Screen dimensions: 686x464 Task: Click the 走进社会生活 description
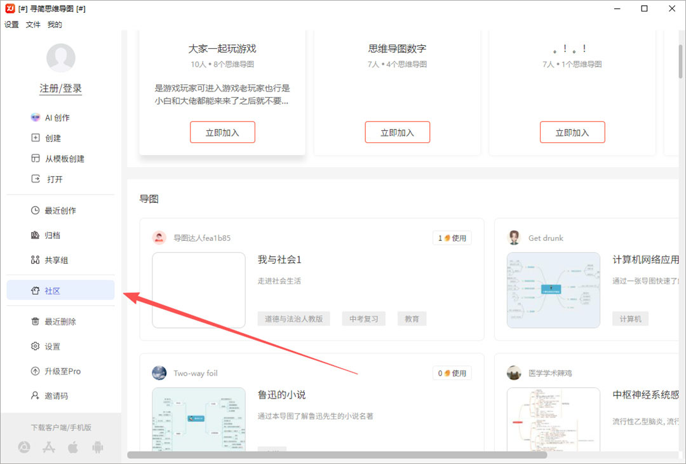pos(279,280)
